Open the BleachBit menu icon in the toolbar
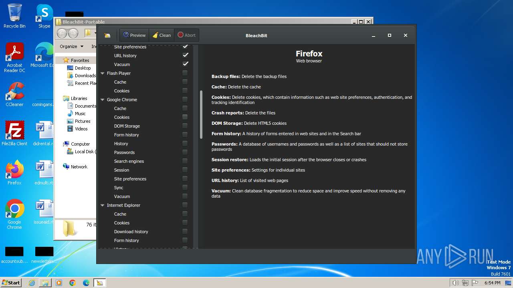Viewport: 513px width, 288px height. (107, 35)
